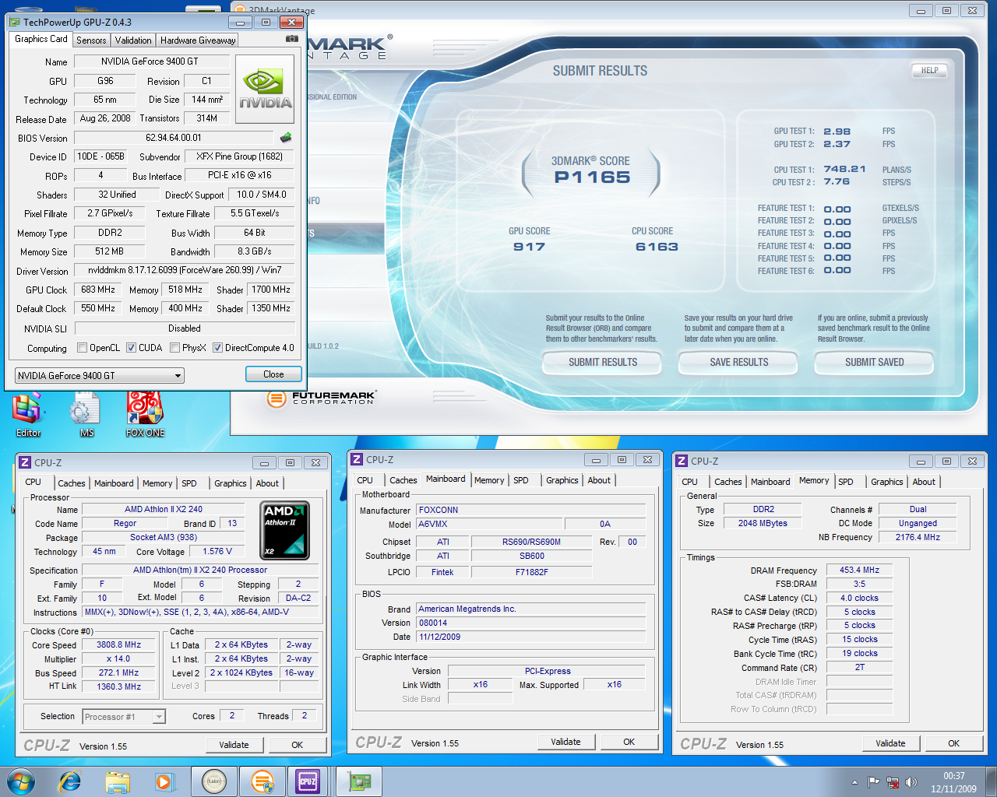Click the Core Speed value 3808.8 MHz
This screenshot has height=797, width=997.
point(118,645)
